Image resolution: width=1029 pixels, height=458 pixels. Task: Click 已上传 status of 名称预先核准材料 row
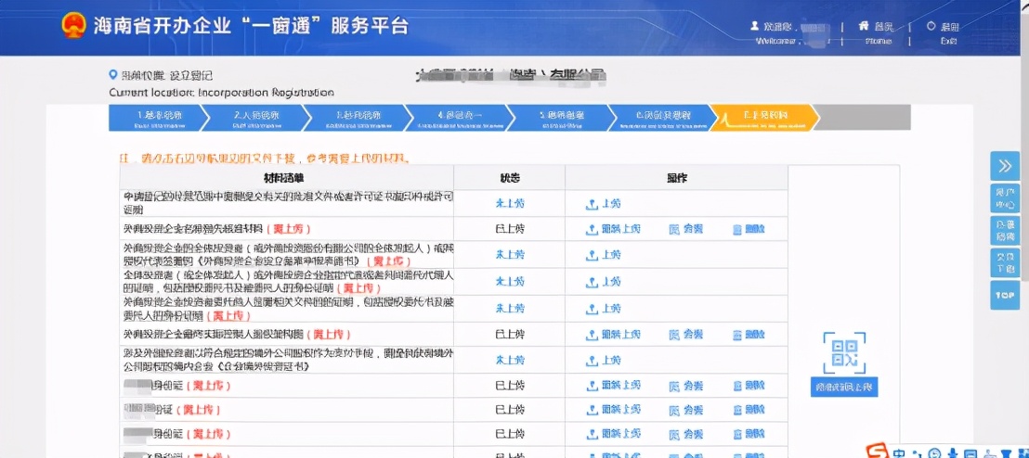(x=510, y=229)
